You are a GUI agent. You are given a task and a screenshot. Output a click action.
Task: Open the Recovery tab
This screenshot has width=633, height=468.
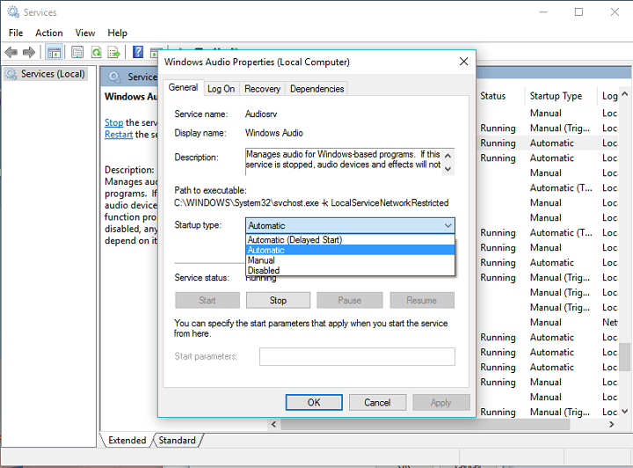262,89
